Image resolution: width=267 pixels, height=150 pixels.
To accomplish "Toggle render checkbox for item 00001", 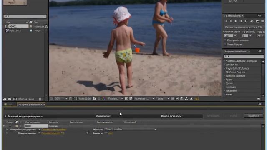I will point(10,126).
